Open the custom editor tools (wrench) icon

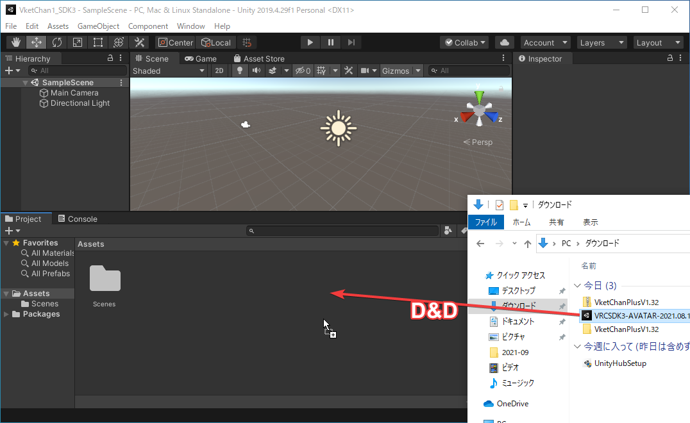click(139, 42)
